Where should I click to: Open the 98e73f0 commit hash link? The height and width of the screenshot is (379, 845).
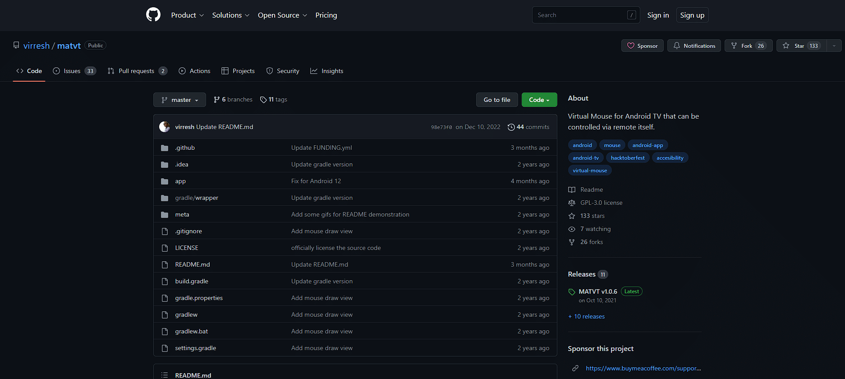[x=441, y=127]
